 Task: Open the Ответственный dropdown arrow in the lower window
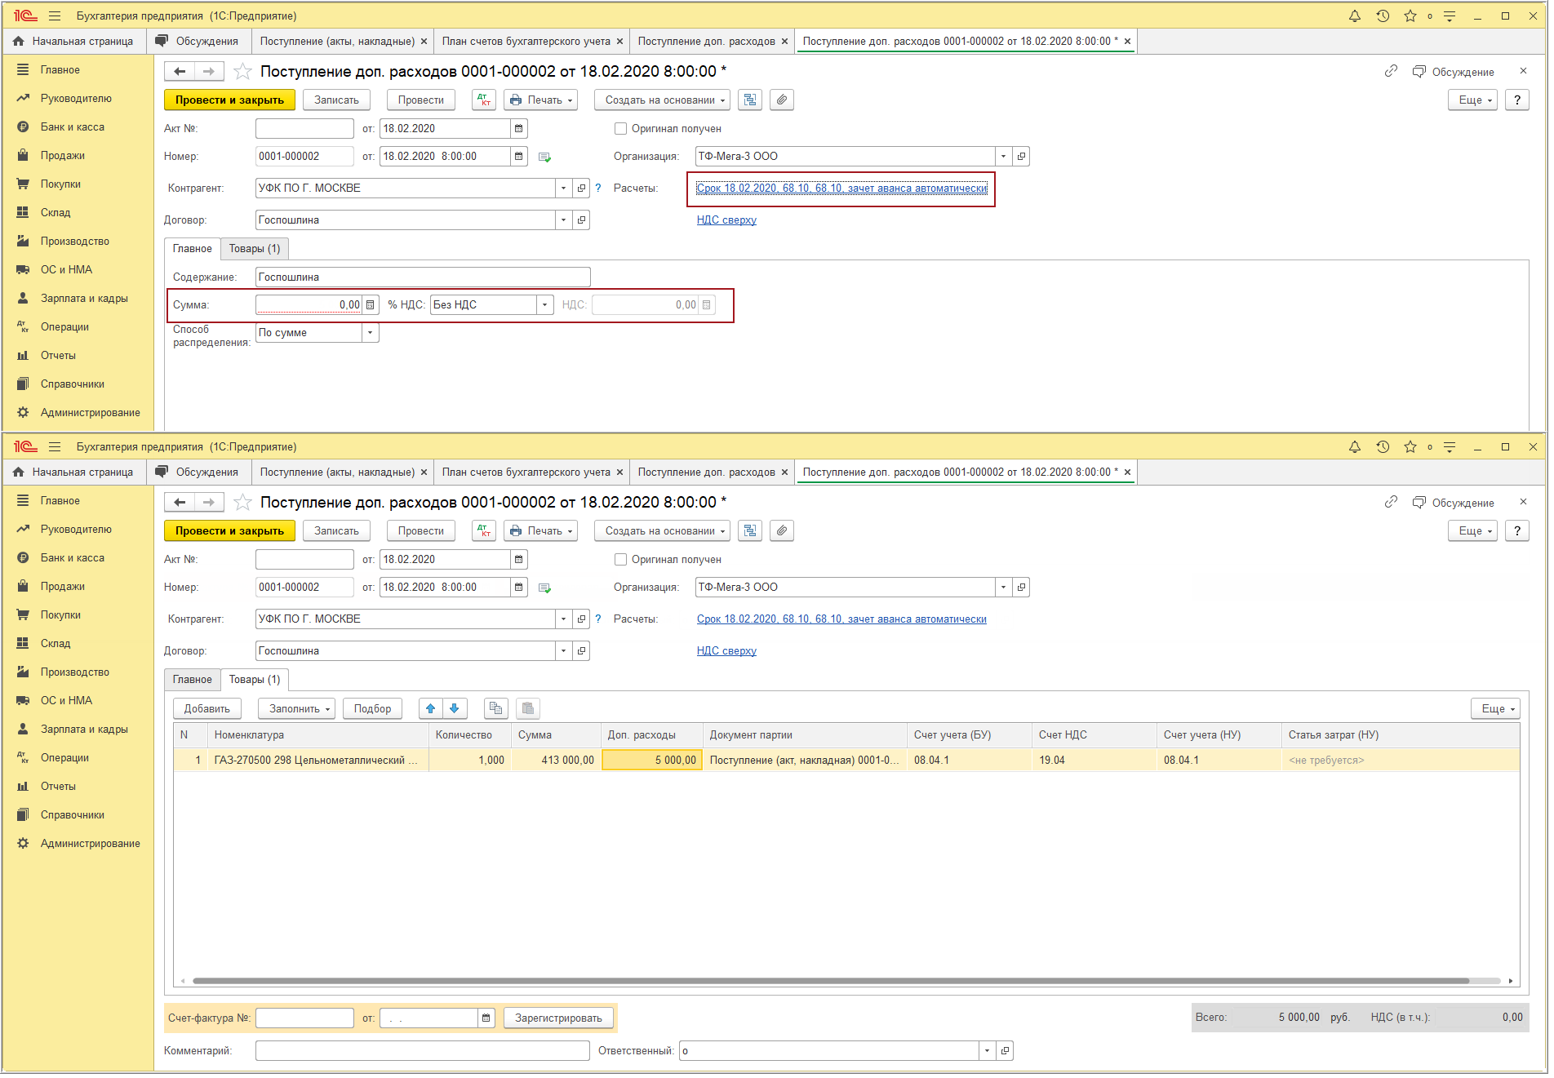click(987, 1051)
